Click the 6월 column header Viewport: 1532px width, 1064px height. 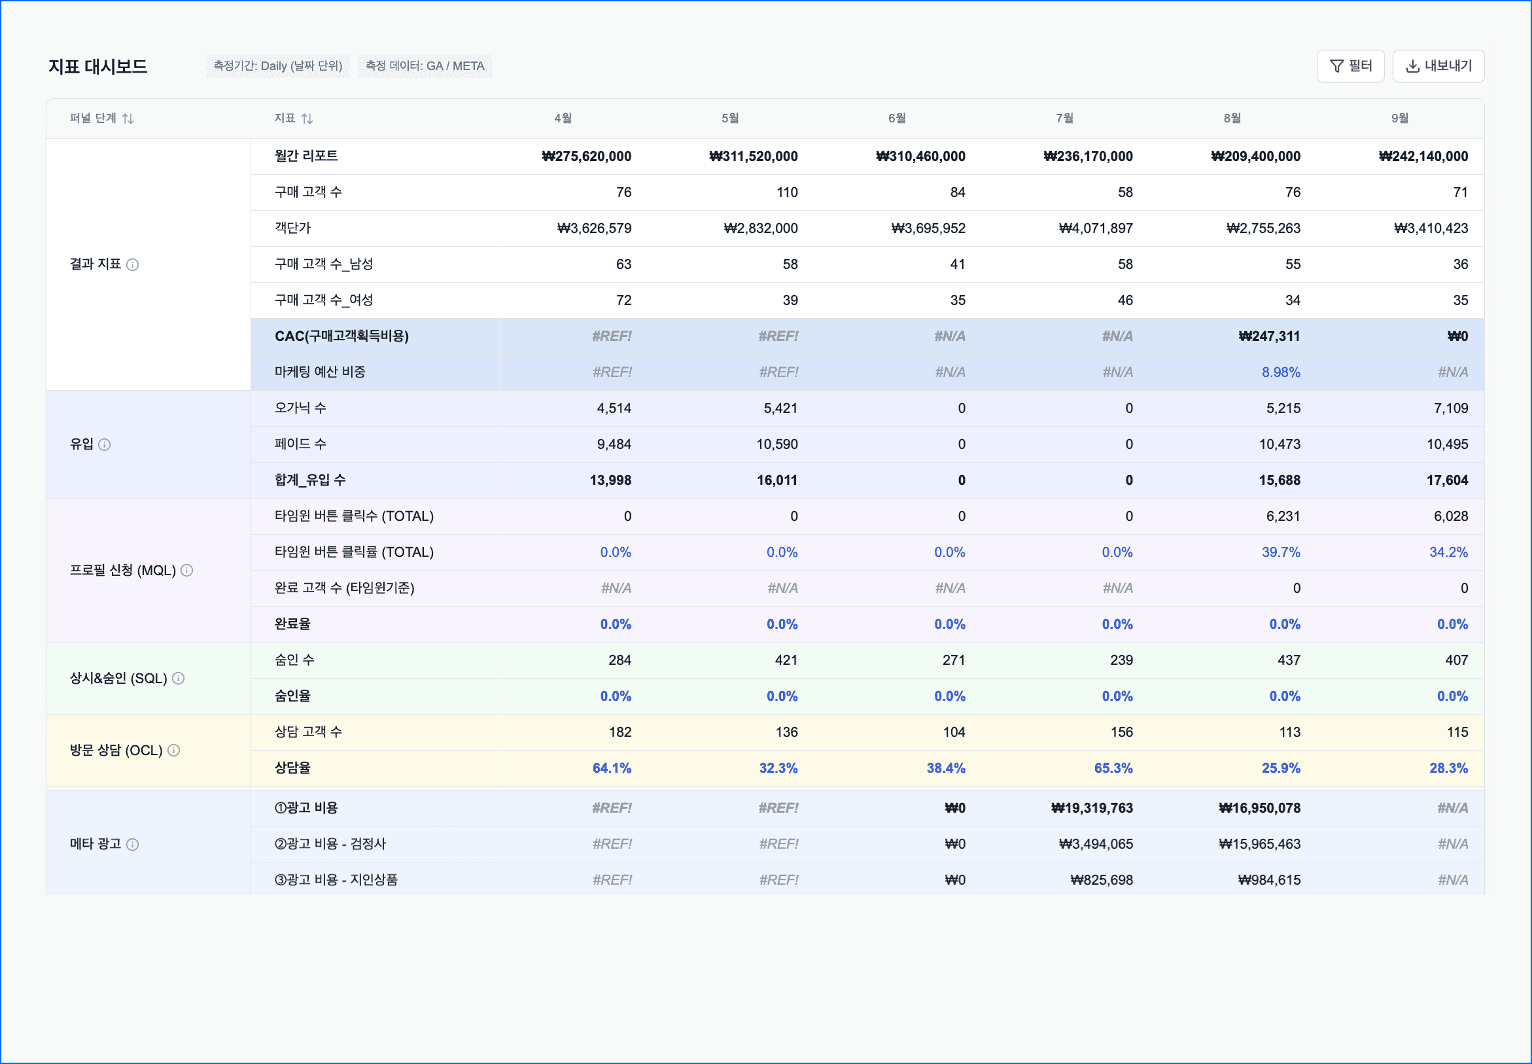tap(897, 118)
